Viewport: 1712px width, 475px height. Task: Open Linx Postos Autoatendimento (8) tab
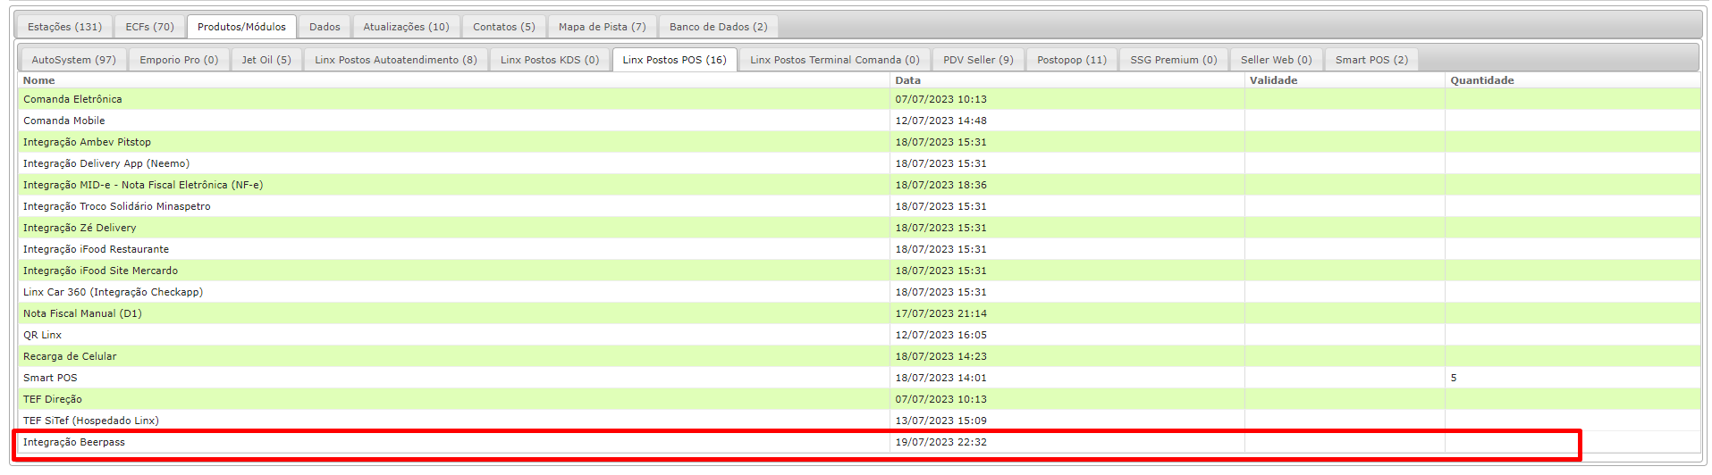click(x=396, y=60)
